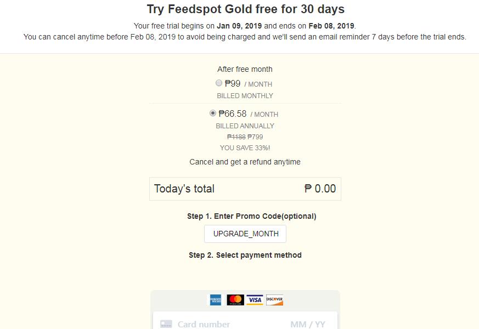Click Cancel and get a refund anytime
This screenshot has height=329, width=479.
coord(245,162)
